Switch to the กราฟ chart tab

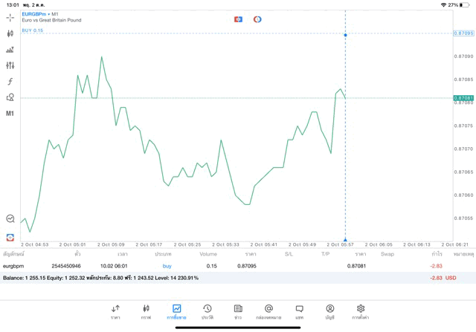[146, 312]
